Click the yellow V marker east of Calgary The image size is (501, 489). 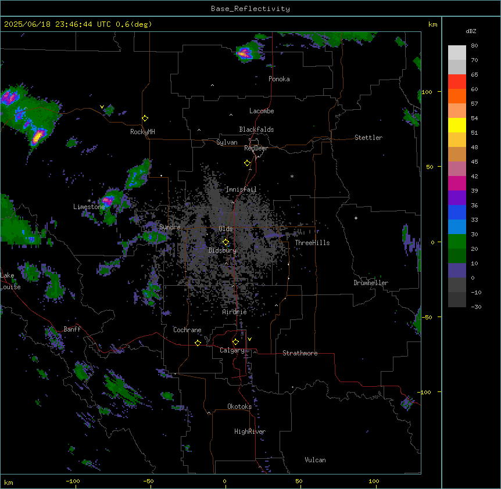click(249, 339)
